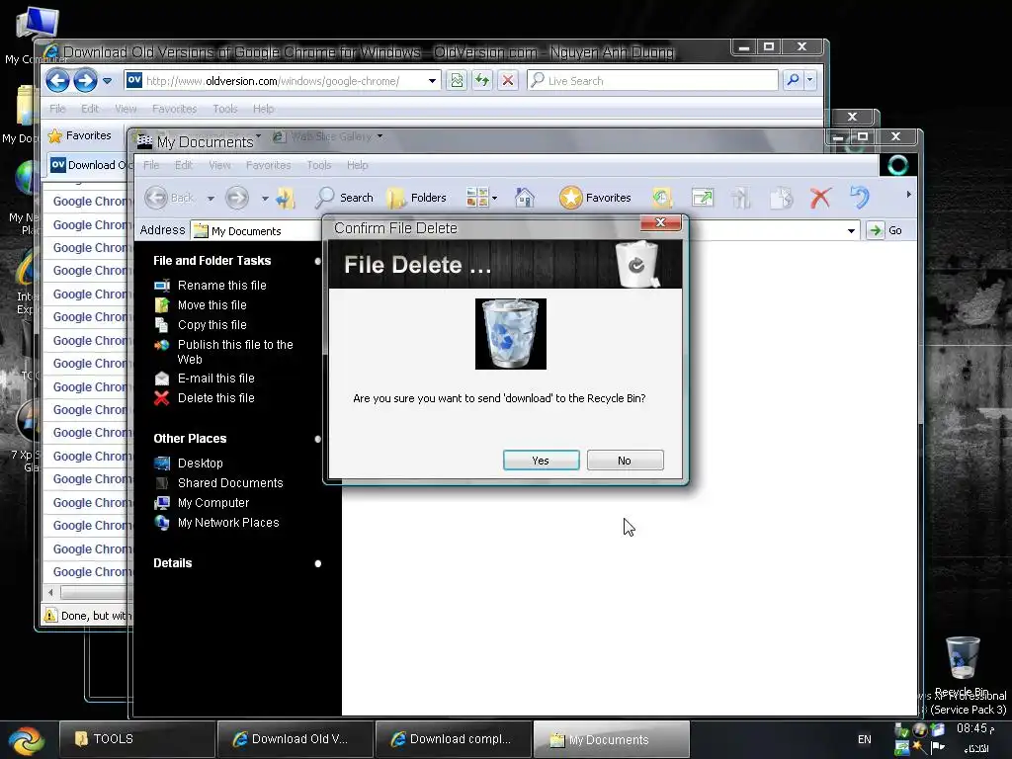The height and width of the screenshot is (759, 1012).
Task: Click Back arrow in Internet Explorer window
Action: (57, 81)
